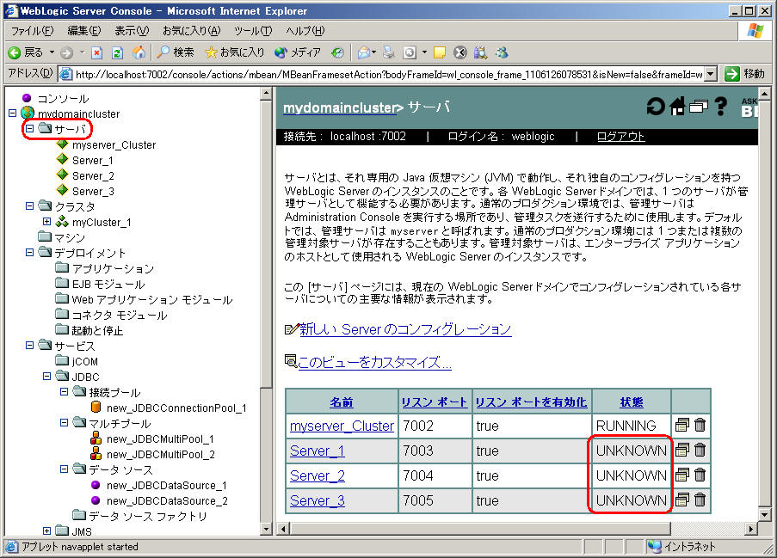Open the 新しい Server のコンフィグレーション link
777x558 pixels.
click(405, 329)
